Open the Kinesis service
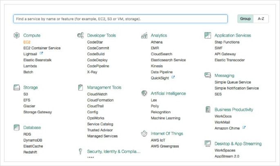 pyautogui.click(x=157, y=66)
